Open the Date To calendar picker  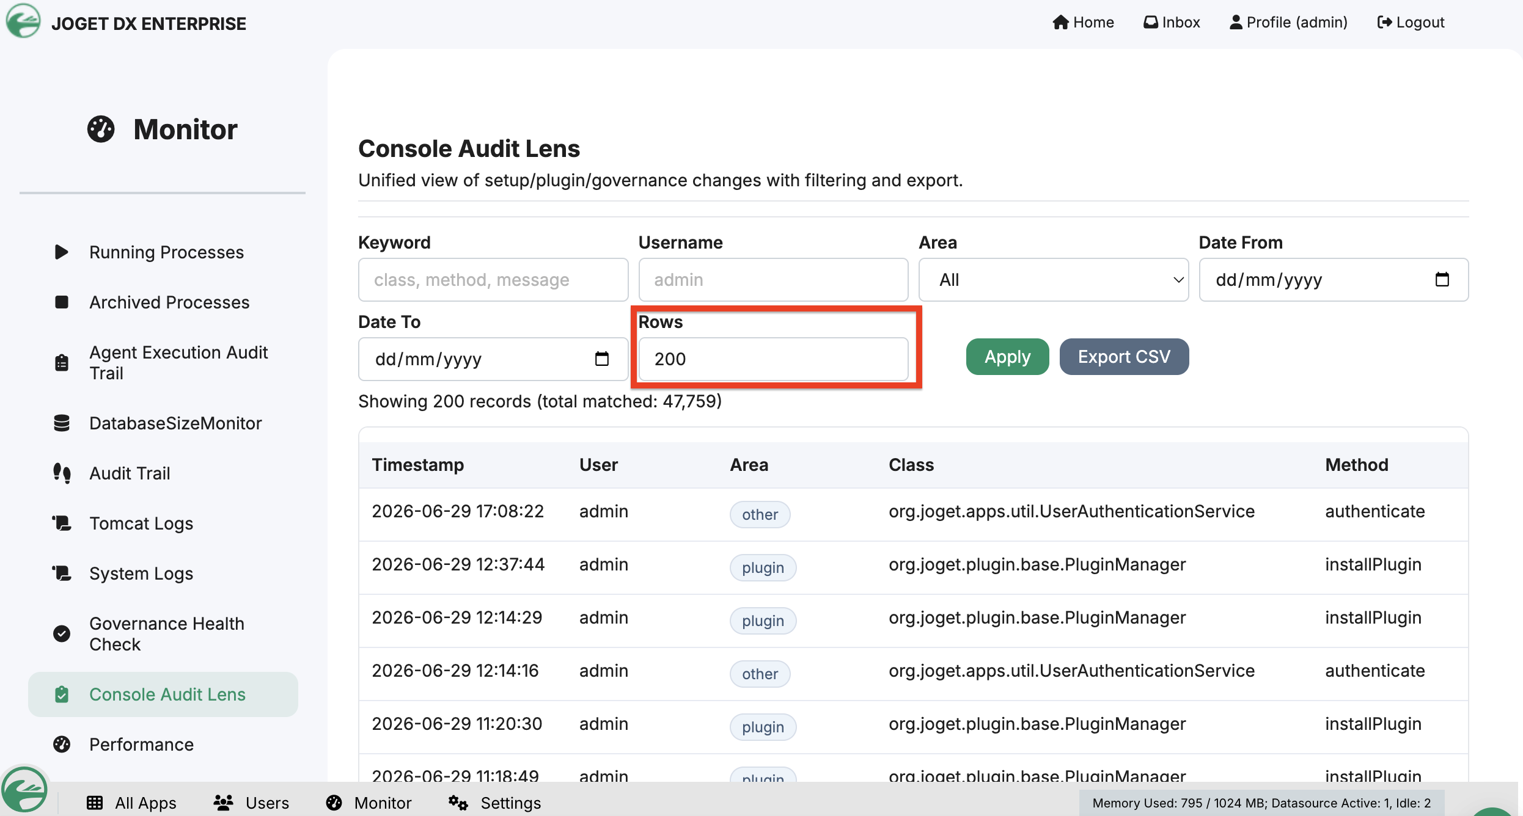(601, 359)
